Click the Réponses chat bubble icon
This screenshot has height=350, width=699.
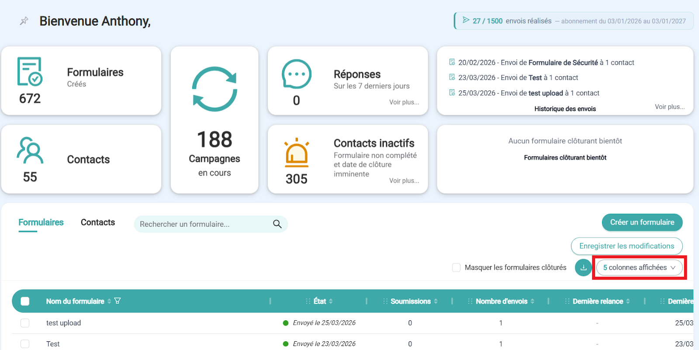297,74
